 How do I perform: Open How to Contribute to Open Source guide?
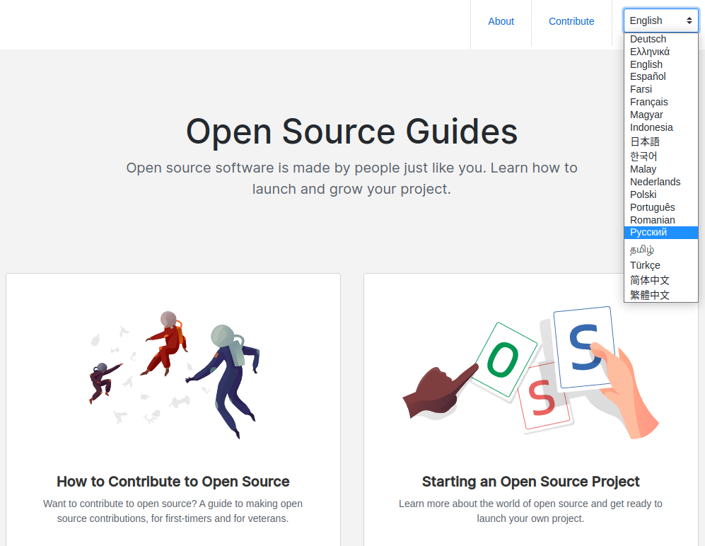coord(173,481)
